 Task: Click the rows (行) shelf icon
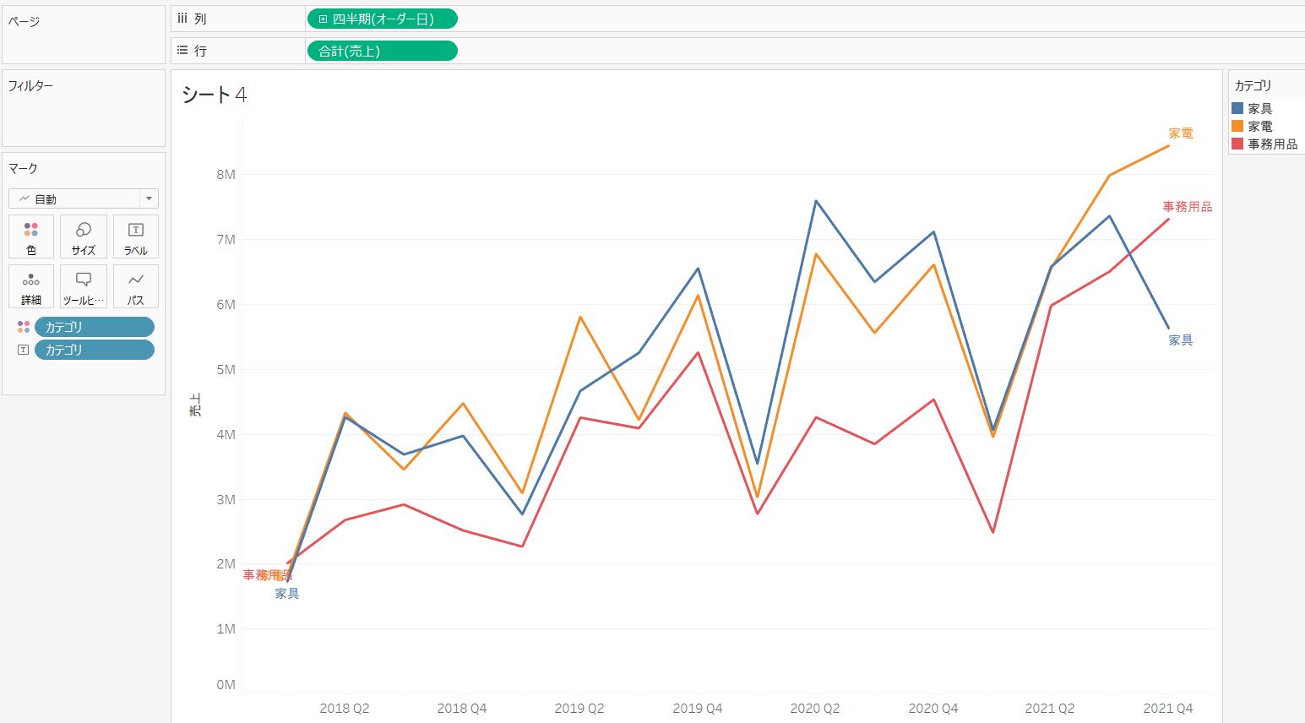pos(182,51)
